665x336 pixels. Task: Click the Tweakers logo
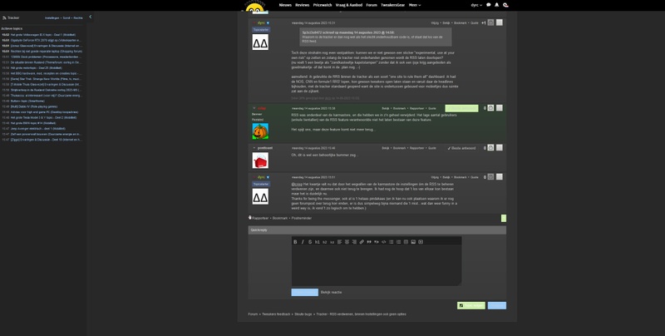(253, 7)
